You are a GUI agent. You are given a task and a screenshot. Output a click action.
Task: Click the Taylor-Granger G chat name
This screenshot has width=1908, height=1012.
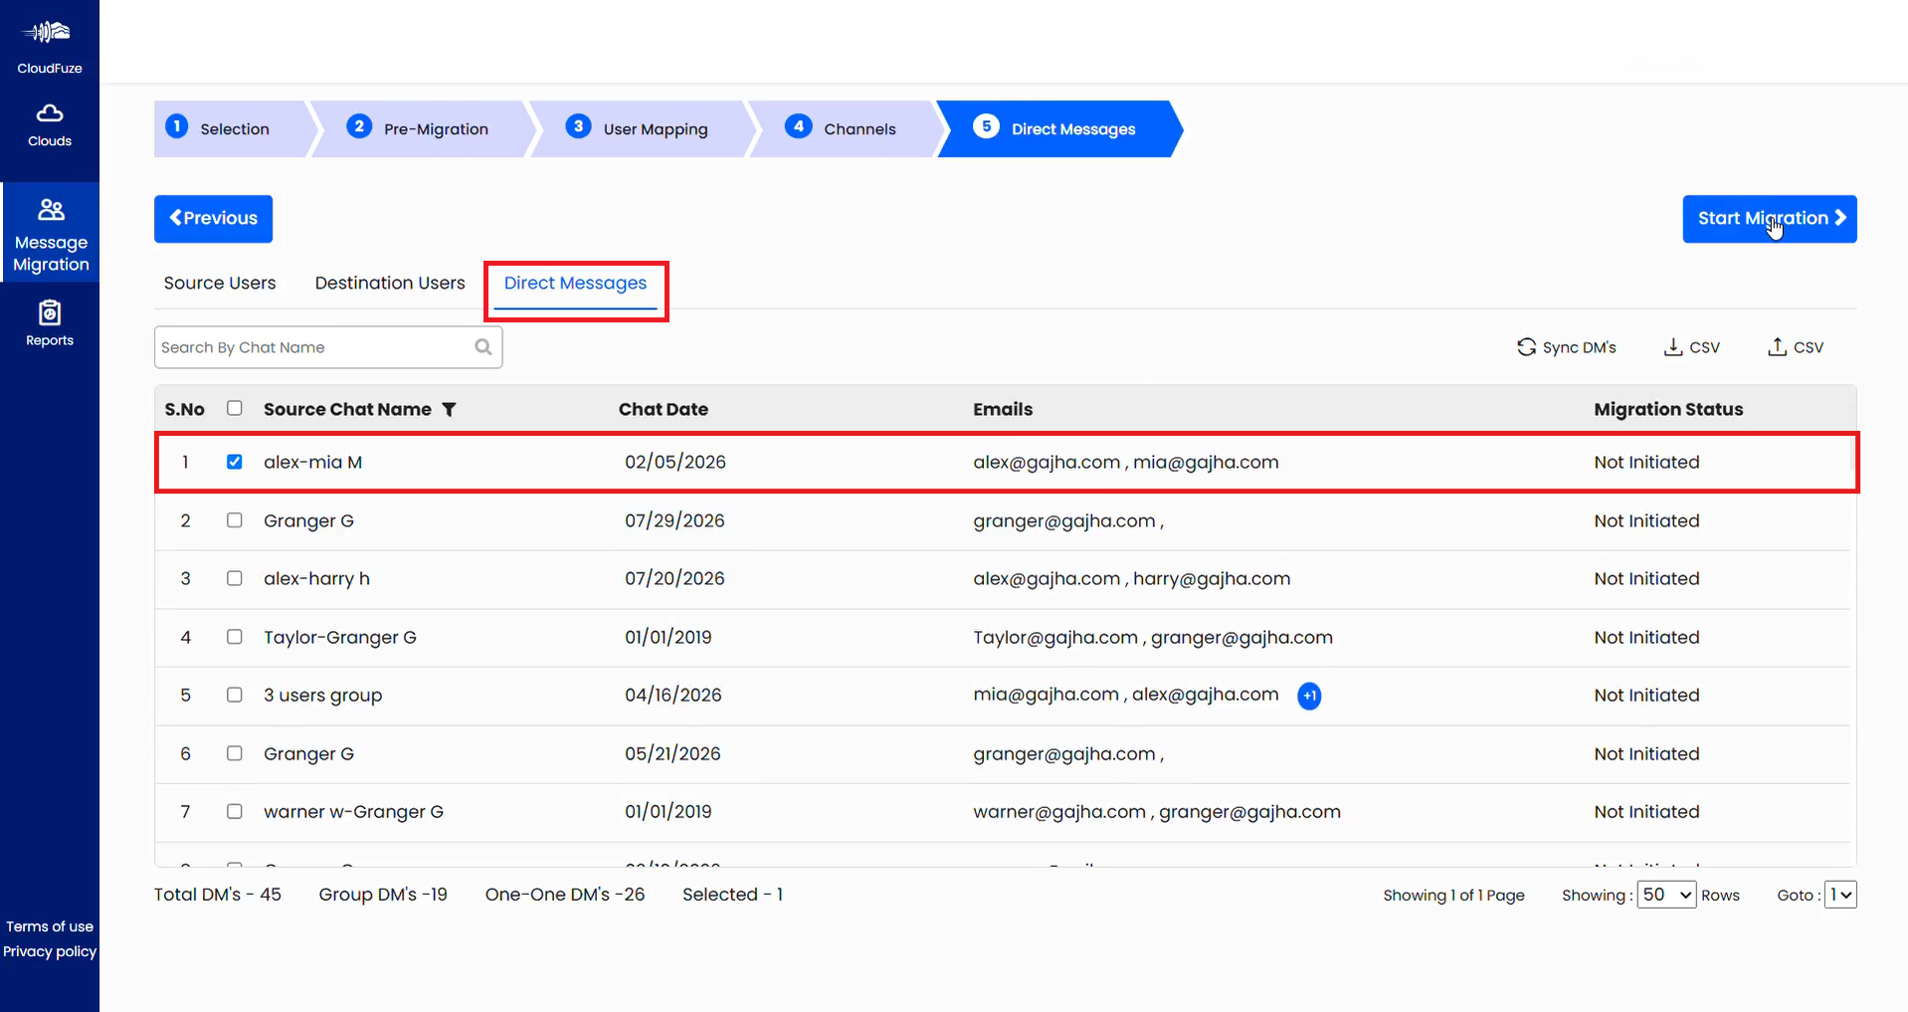tap(340, 637)
